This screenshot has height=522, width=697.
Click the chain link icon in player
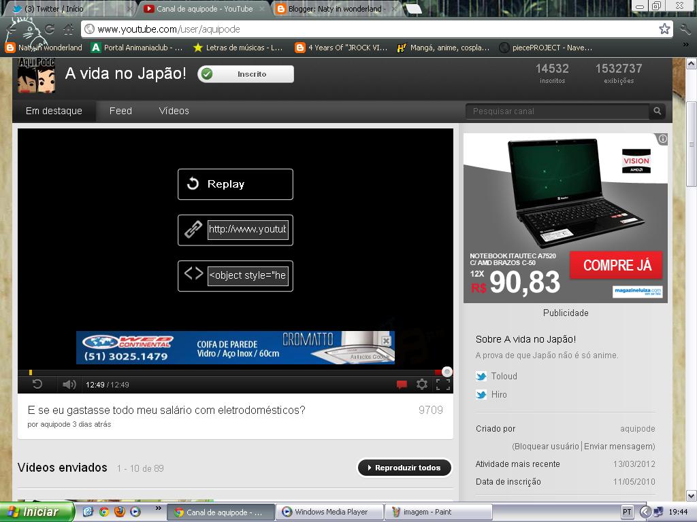193,230
